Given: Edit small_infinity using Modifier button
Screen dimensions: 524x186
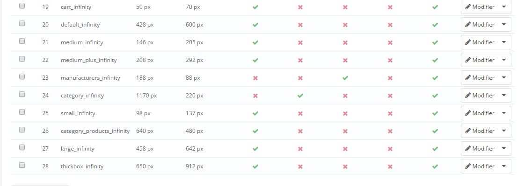Looking at the screenshot, I should (x=480, y=113).
